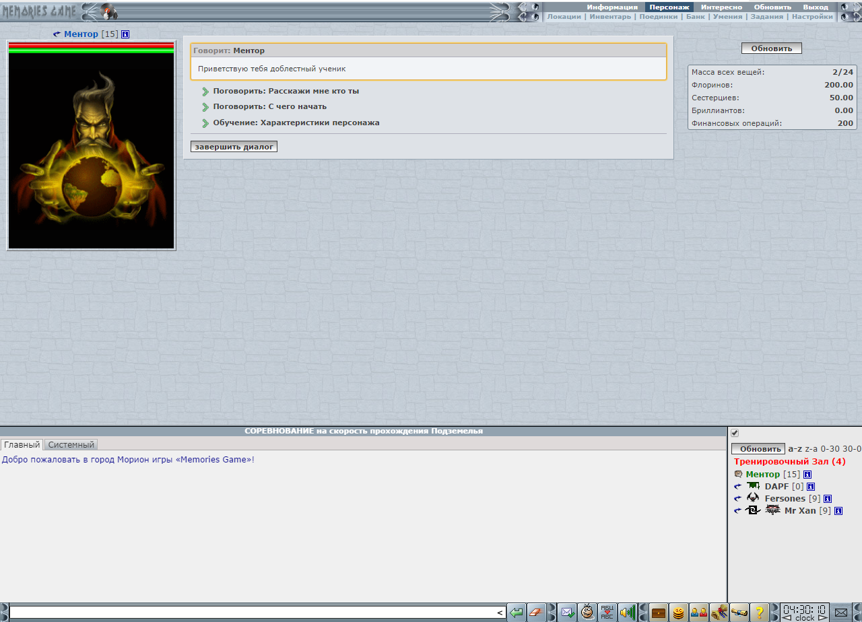Image resolution: width=862 pixels, height=622 pixels.
Task: Click завершить диалог button
Action: (x=234, y=147)
